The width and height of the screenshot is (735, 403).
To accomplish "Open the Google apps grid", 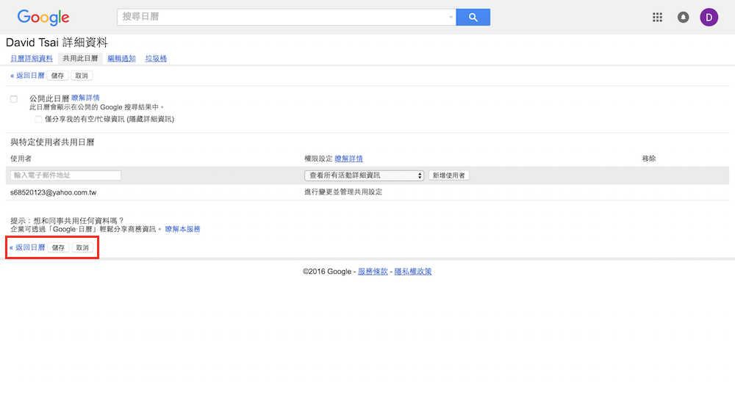I will 658,18.
